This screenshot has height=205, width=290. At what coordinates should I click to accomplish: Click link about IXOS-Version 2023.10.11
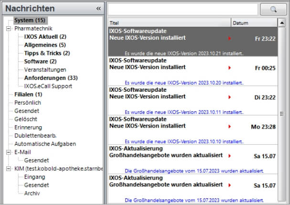(184, 112)
